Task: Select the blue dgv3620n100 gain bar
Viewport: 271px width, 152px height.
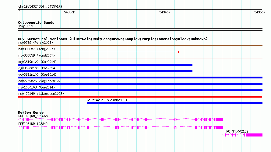Action: point(105,71)
